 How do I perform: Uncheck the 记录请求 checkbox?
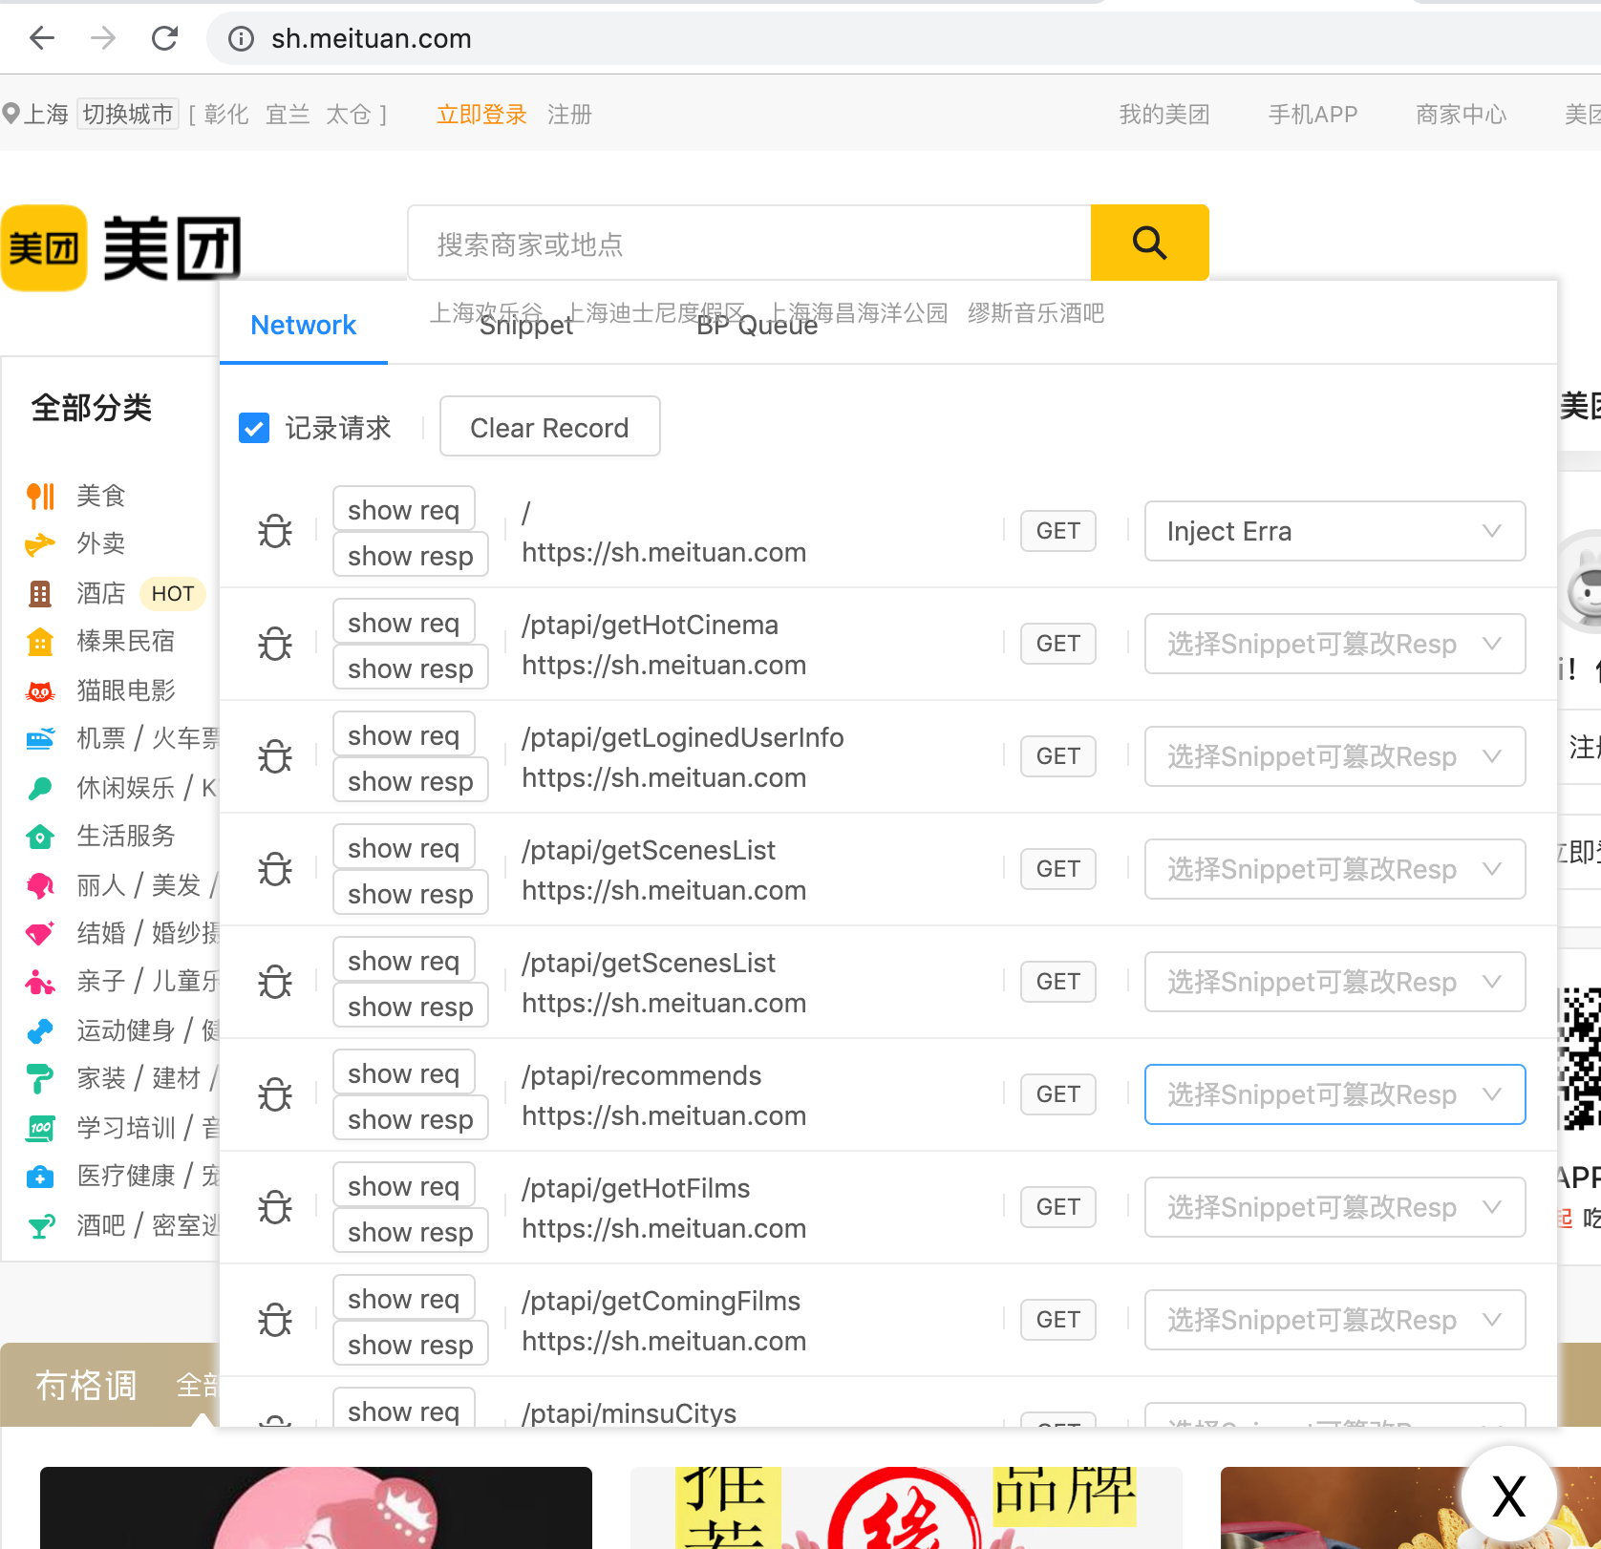coord(254,428)
